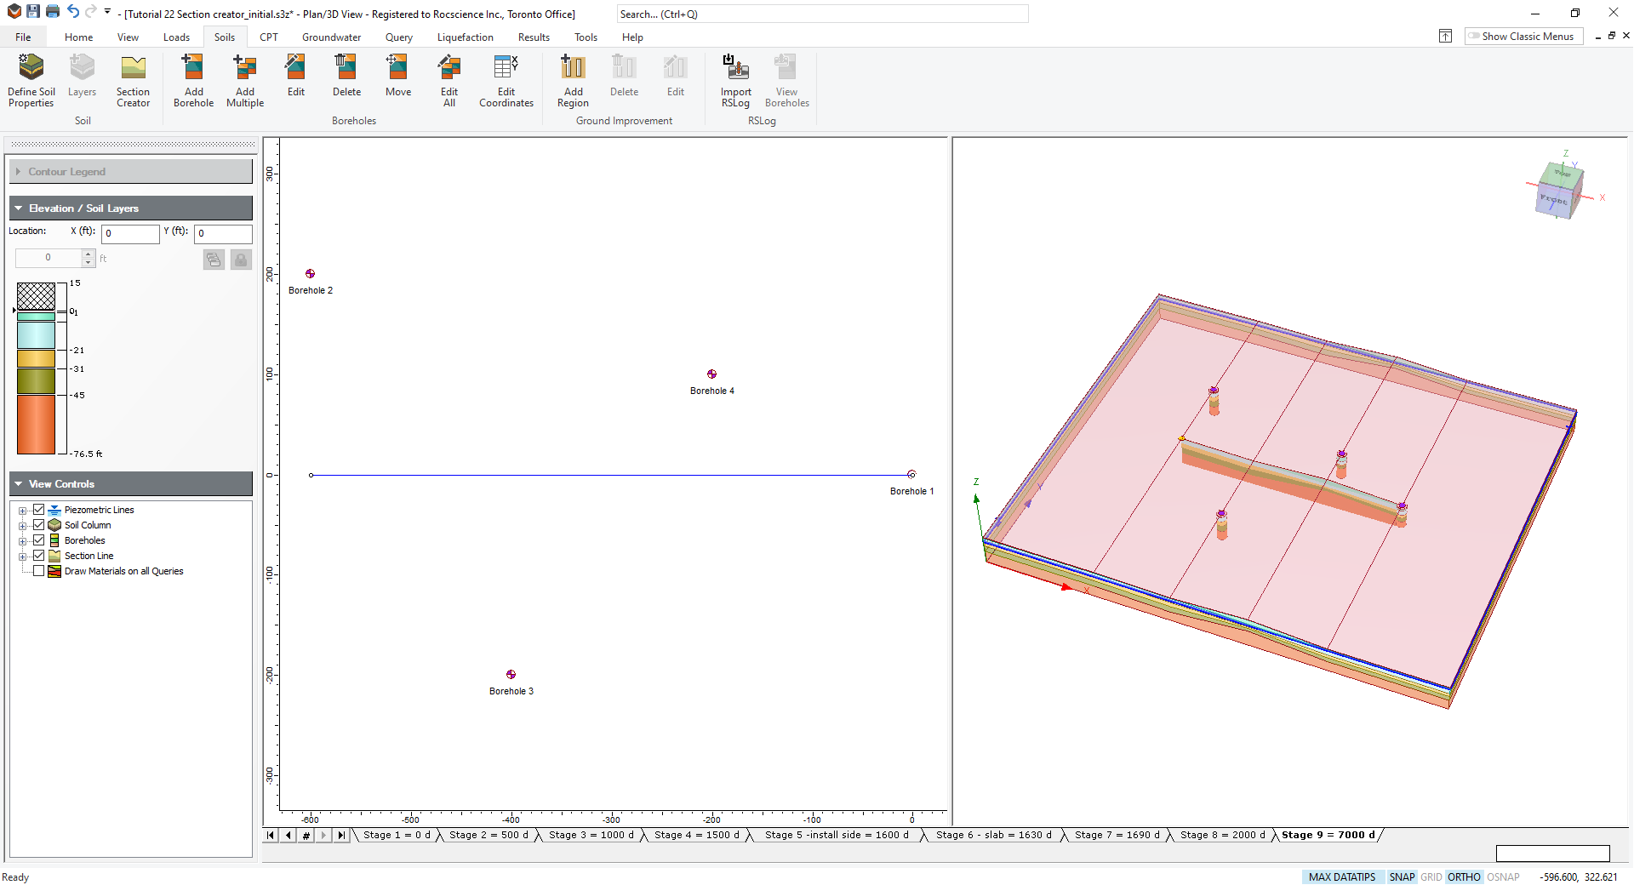The image size is (1634, 885).
Task: Select the Add Multiple boreholes tool
Action: coord(245,81)
